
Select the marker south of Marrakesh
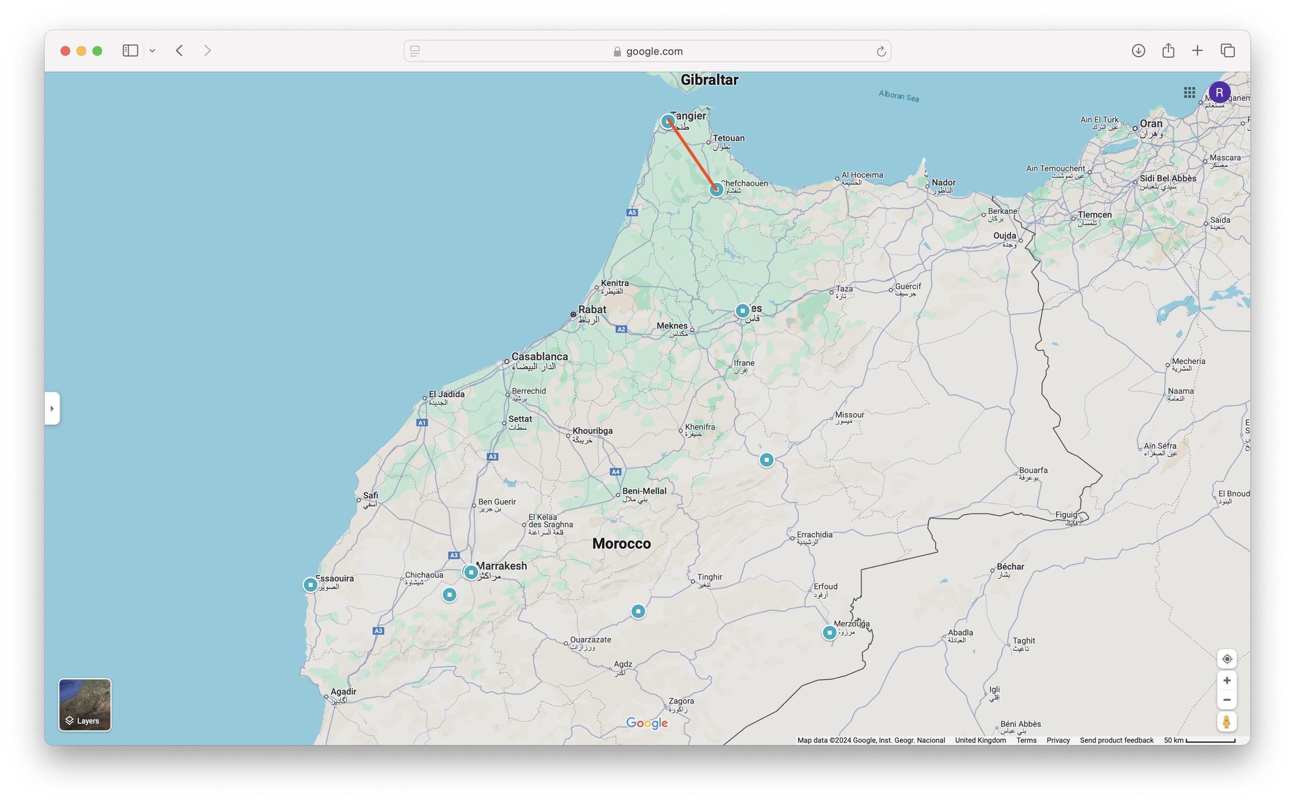click(x=450, y=594)
